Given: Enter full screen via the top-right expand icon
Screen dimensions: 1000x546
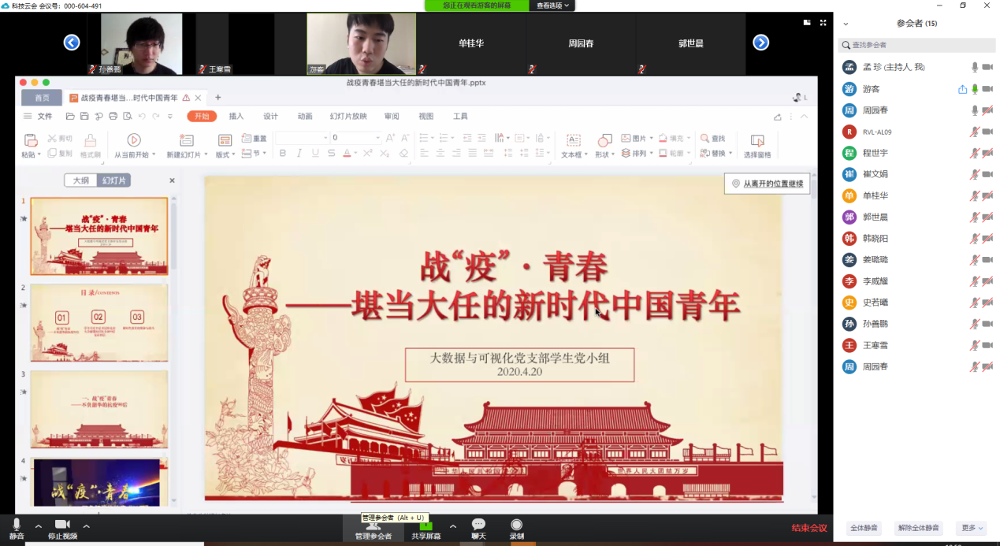Looking at the screenshot, I should pyautogui.click(x=823, y=23).
